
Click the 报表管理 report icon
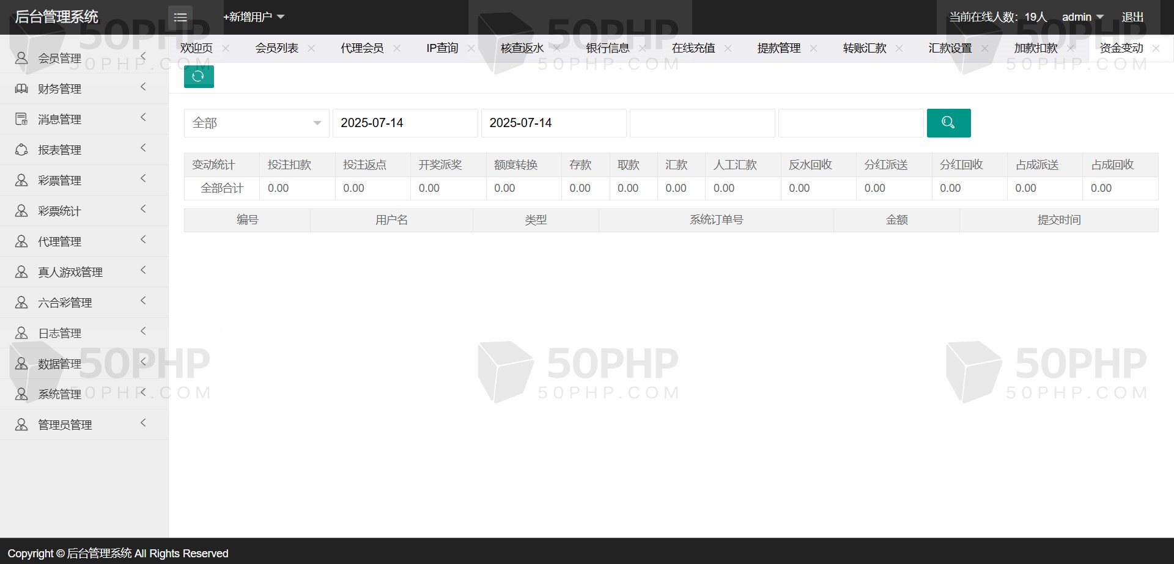[x=21, y=150]
